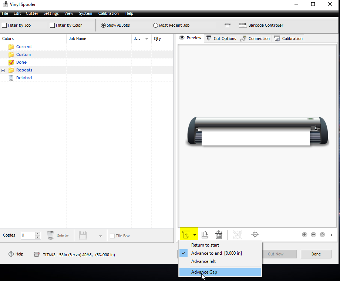Increase copies with the up stepper

click(37, 234)
